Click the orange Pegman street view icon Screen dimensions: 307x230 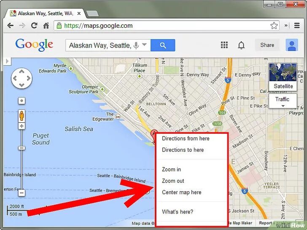coord(22,116)
